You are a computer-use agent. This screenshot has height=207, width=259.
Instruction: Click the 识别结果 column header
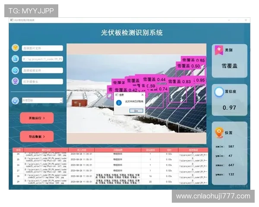tap(117, 150)
